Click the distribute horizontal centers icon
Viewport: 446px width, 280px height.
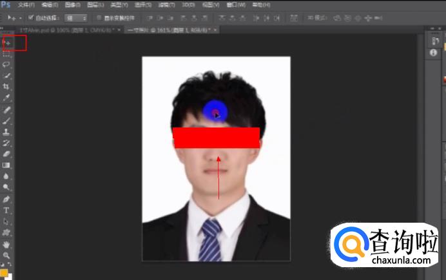tap(267, 18)
